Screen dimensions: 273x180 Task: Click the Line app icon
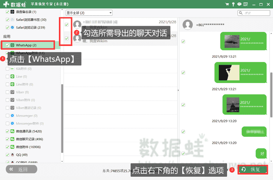tap(12, 76)
